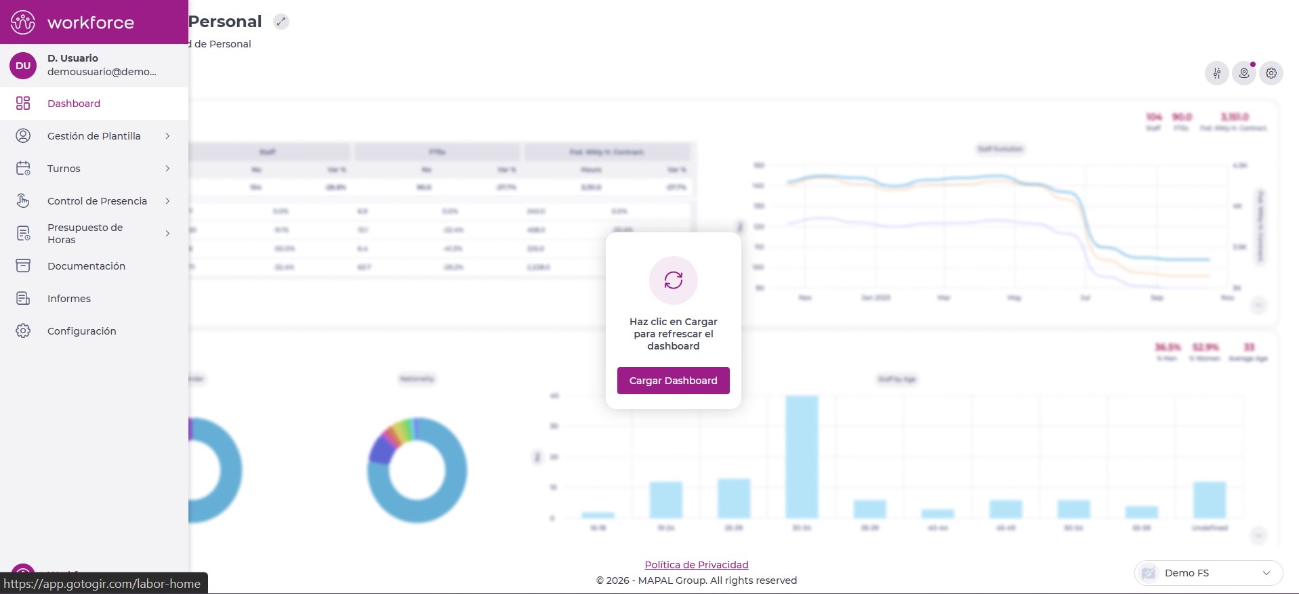Open the filter sliders icon at top right
1299x594 pixels.
1216,73
